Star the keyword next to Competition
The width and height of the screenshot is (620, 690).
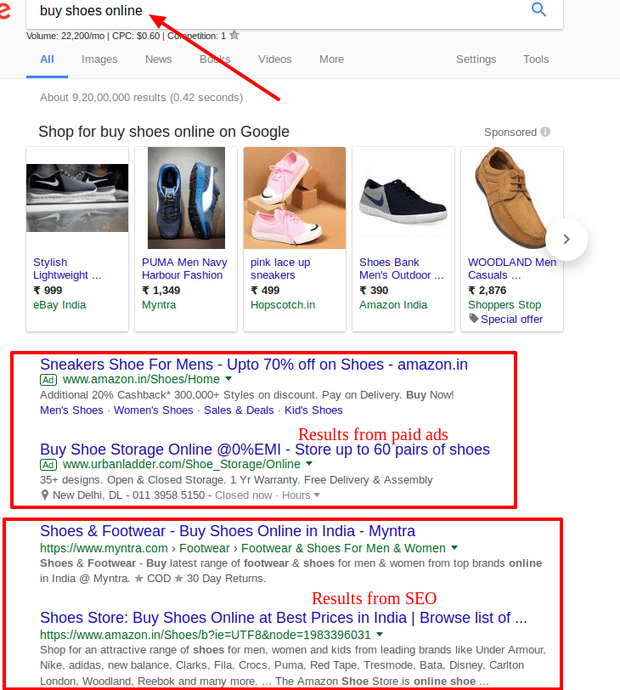(x=234, y=35)
